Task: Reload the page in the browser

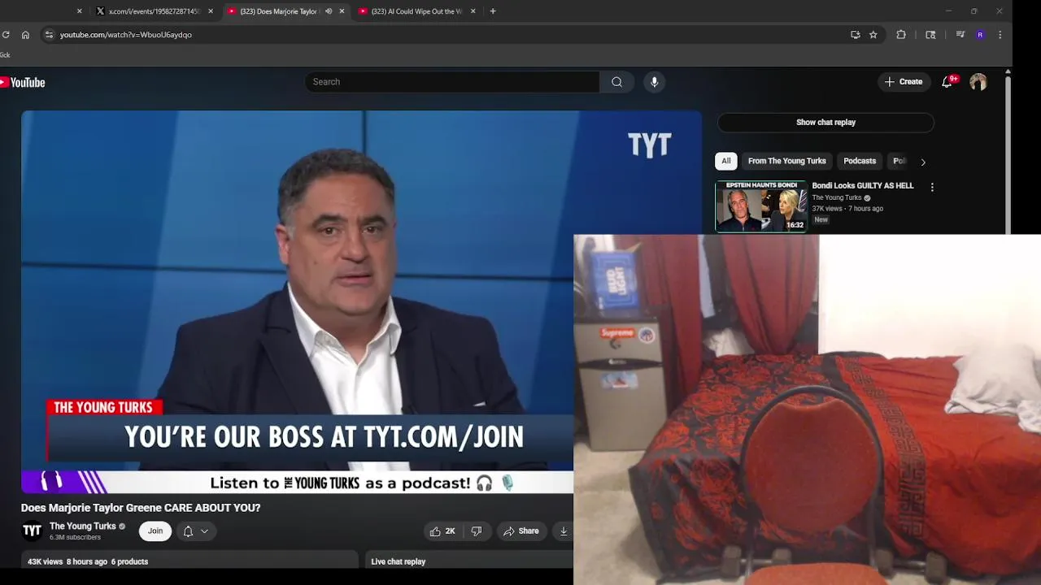Action: pyautogui.click(x=6, y=35)
